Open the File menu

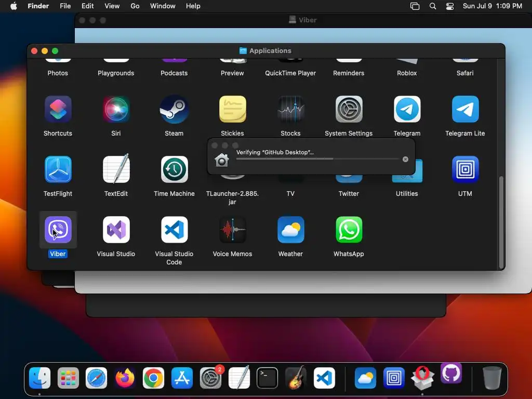point(65,6)
